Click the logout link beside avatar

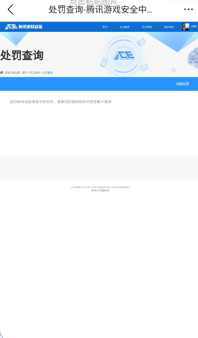[x=194, y=26]
